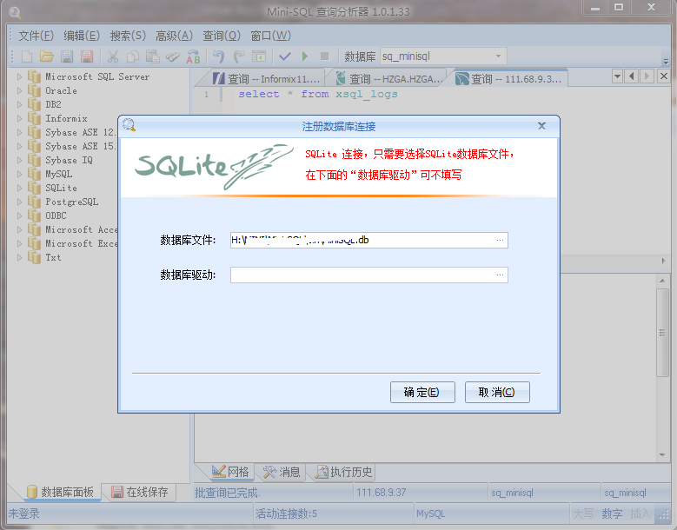Click the toolbar overflow options arrow
Viewport: 677px width, 530px height.
tap(667, 61)
